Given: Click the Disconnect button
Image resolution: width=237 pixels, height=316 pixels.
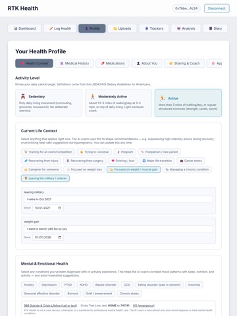Looking at the screenshot, I should click(217, 9).
